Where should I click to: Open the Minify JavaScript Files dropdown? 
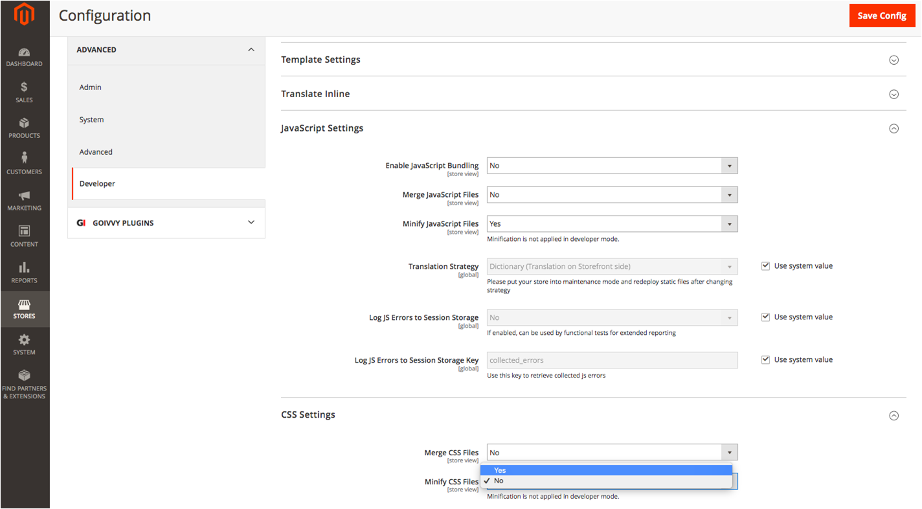click(612, 224)
